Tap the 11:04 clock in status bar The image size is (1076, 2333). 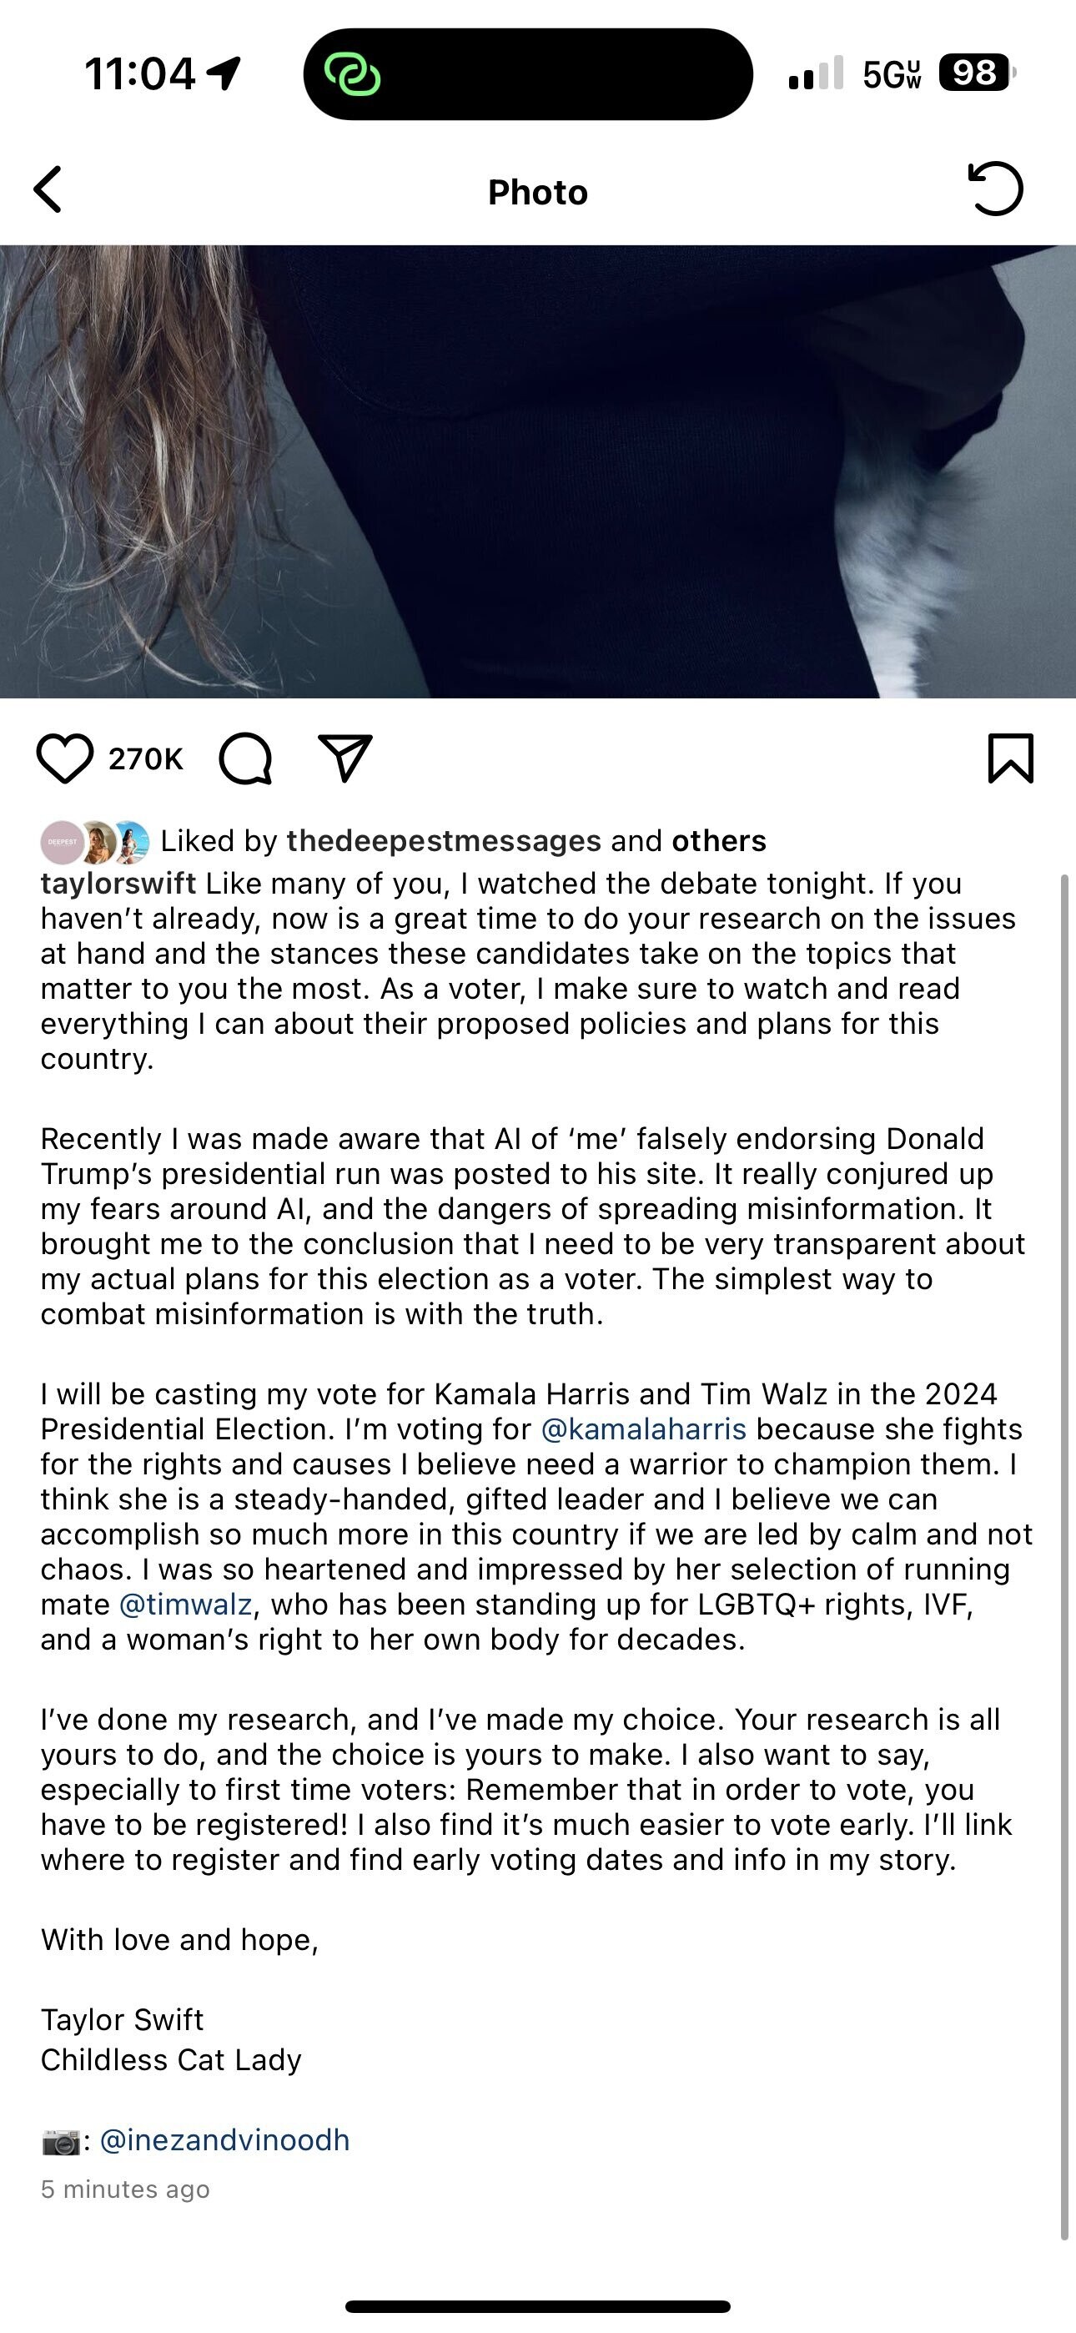[140, 73]
